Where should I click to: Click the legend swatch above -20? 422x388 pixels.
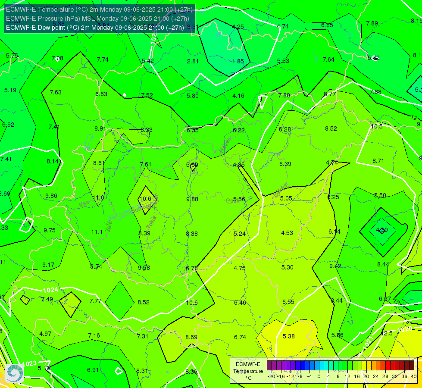(x=269, y=366)
